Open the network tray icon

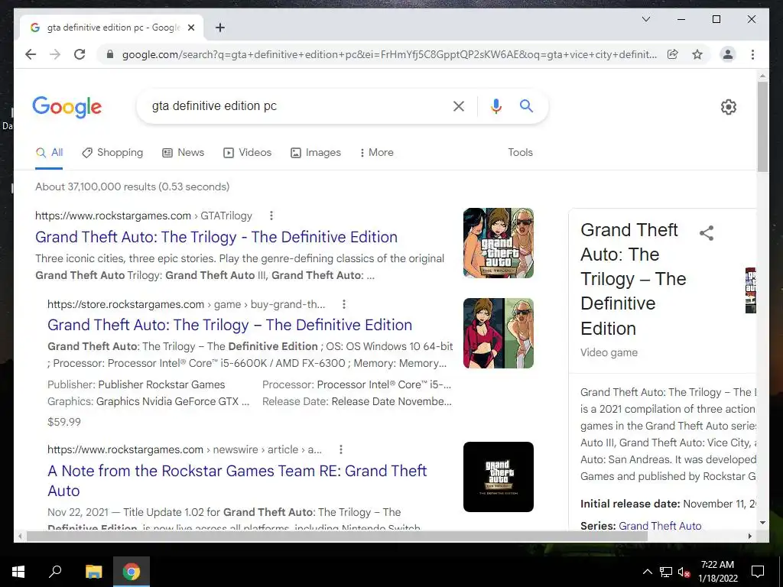(666, 572)
